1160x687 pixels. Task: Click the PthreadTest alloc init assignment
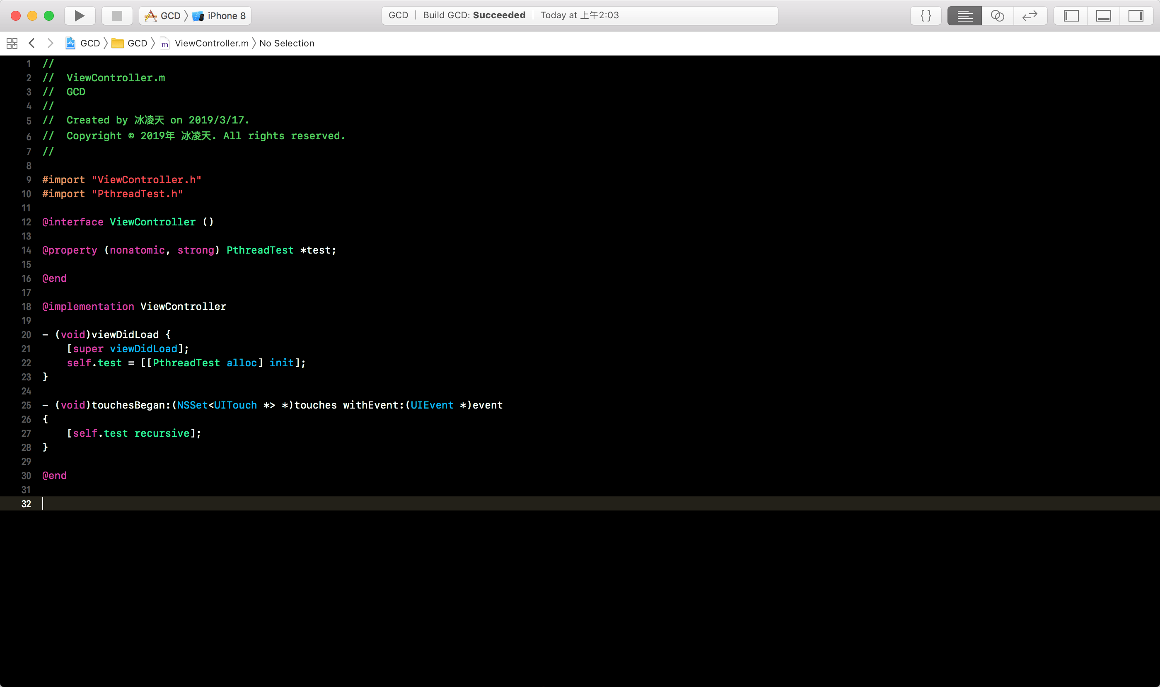[186, 363]
